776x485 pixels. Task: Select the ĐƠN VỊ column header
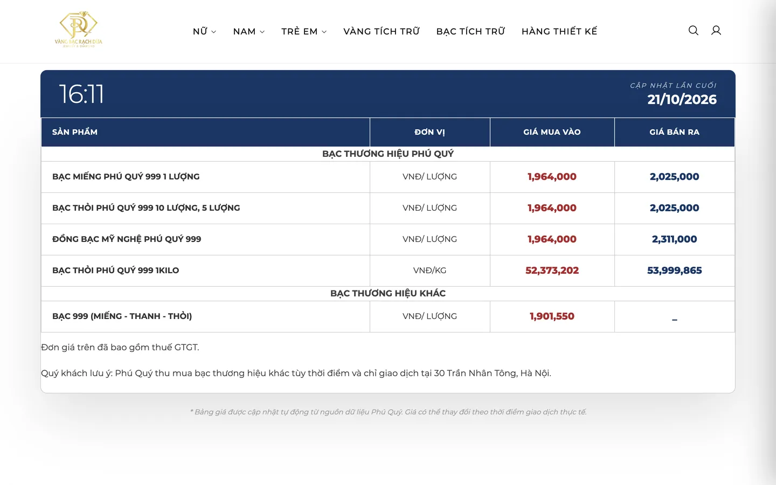[430, 132]
